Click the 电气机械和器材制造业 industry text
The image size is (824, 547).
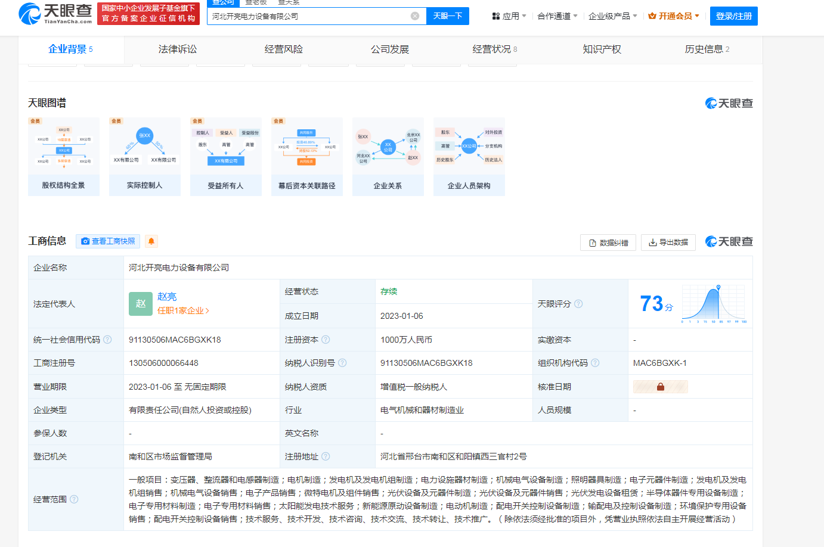[x=422, y=410]
